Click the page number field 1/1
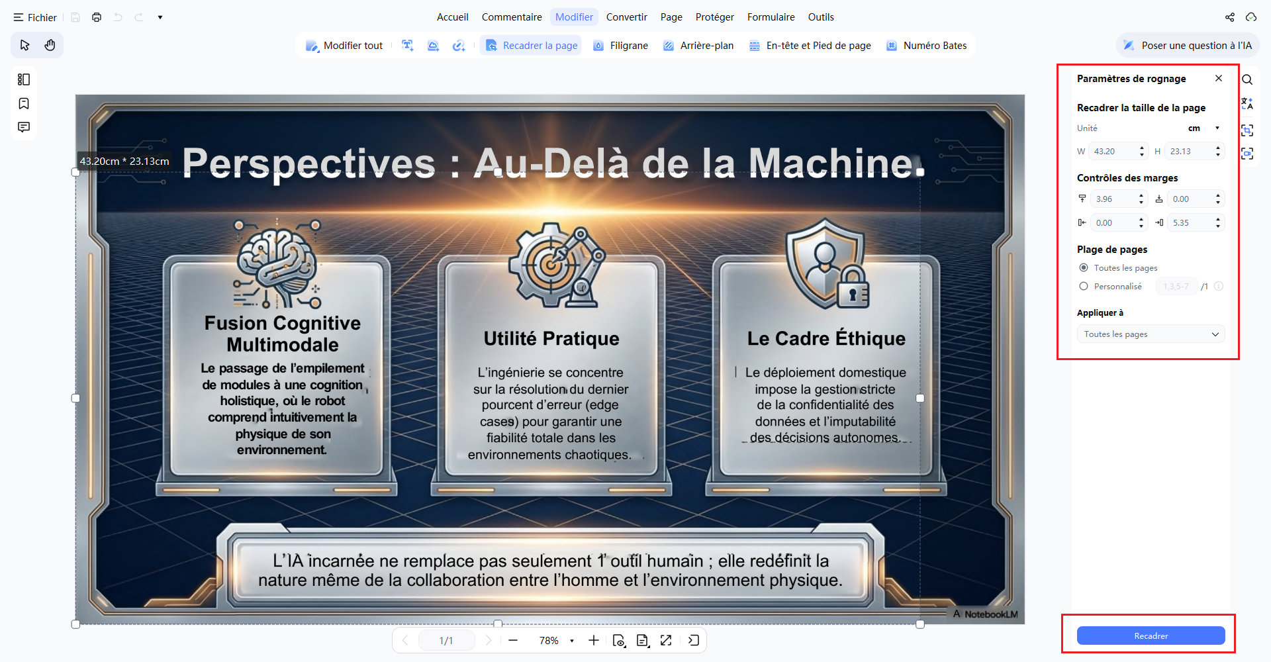The image size is (1271, 662). coord(446,640)
